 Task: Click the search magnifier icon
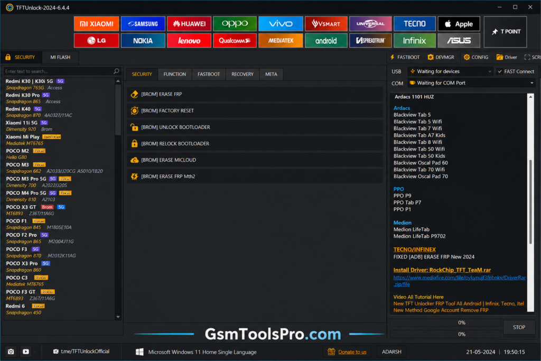coord(116,71)
